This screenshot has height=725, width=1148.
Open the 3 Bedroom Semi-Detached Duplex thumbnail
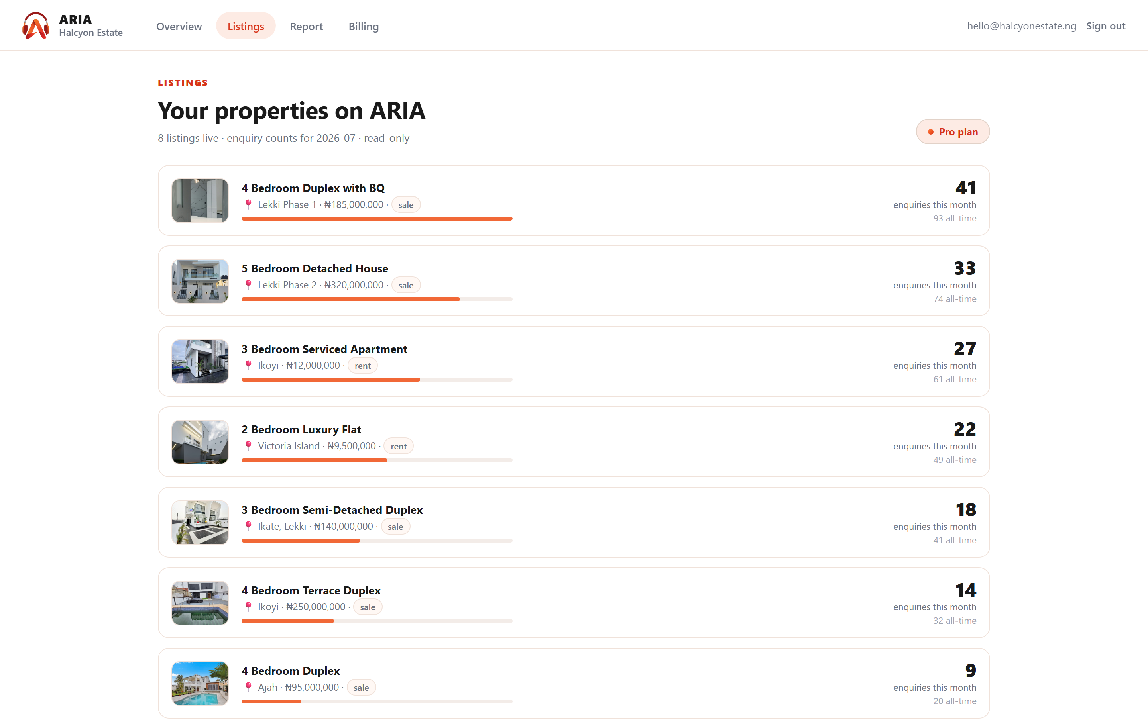[x=200, y=523]
